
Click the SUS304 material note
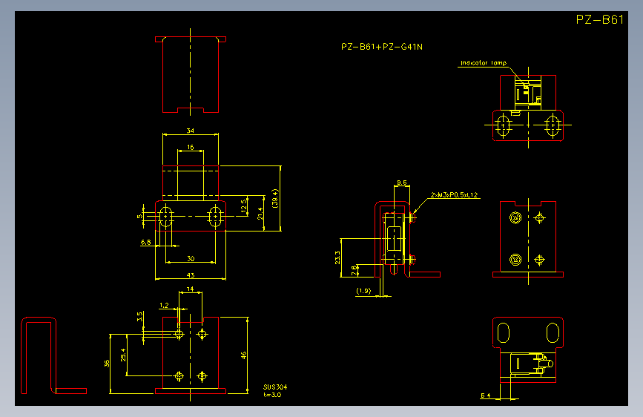pyautogui.click(x=275, y=387)
